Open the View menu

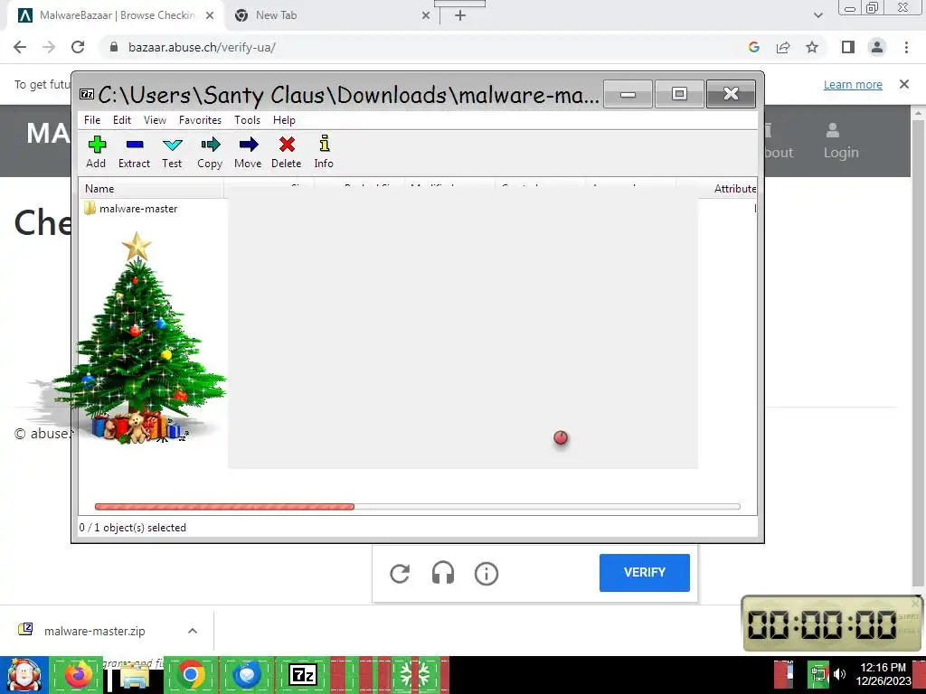tap(155, 120)
